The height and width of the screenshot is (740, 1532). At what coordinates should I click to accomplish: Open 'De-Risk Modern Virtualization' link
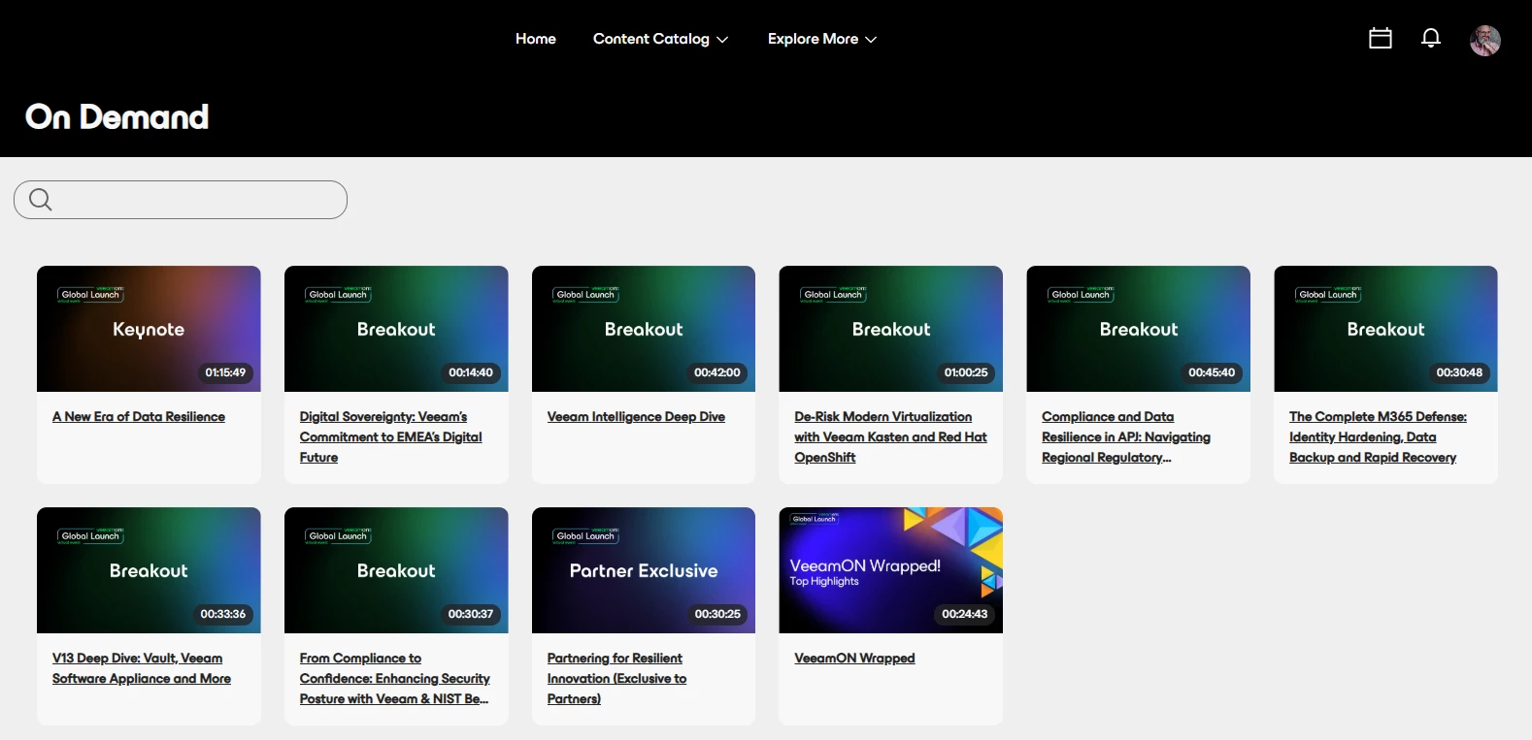[890, 437]
